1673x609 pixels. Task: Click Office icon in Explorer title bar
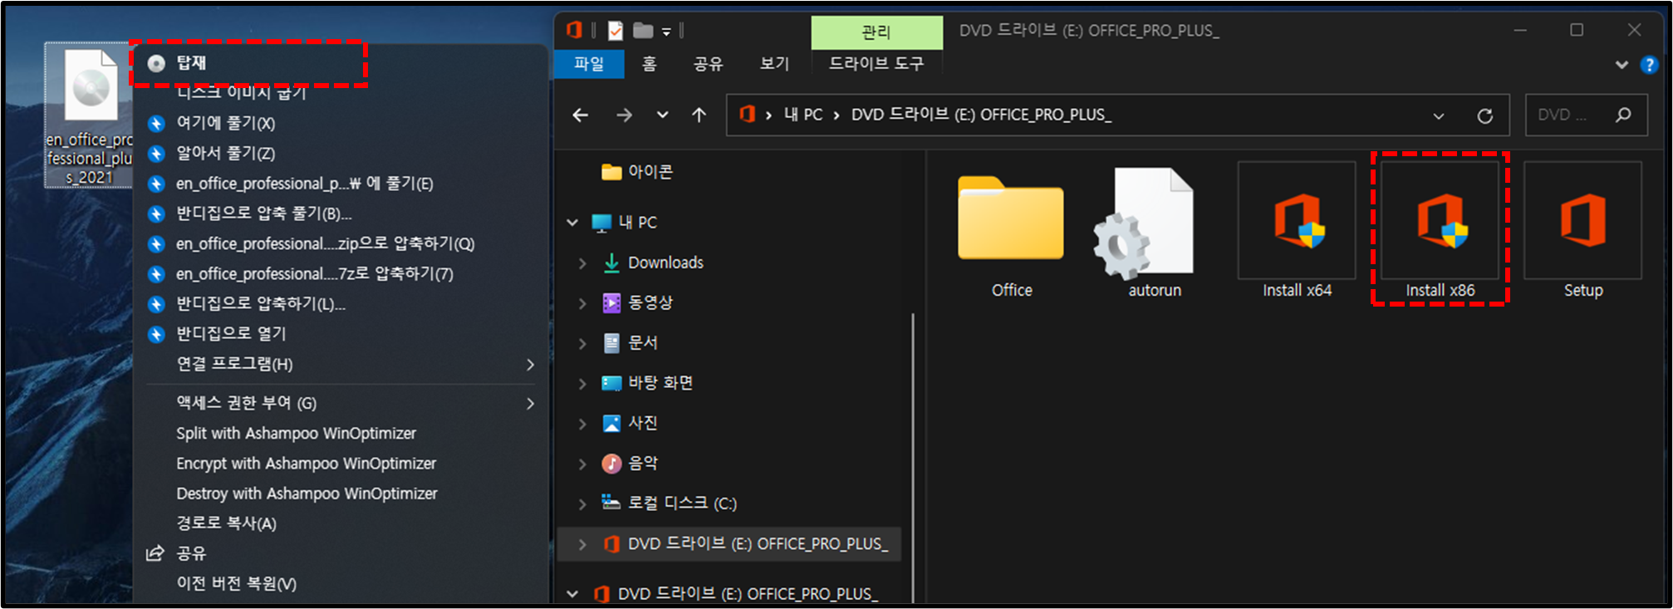(573, 31)
